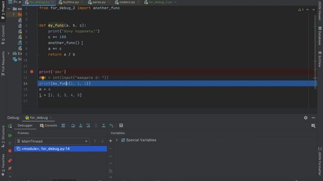This screenshot has width=323, height=181.
Task: Open Pull Requests tool window
Action: coord(3,63)
